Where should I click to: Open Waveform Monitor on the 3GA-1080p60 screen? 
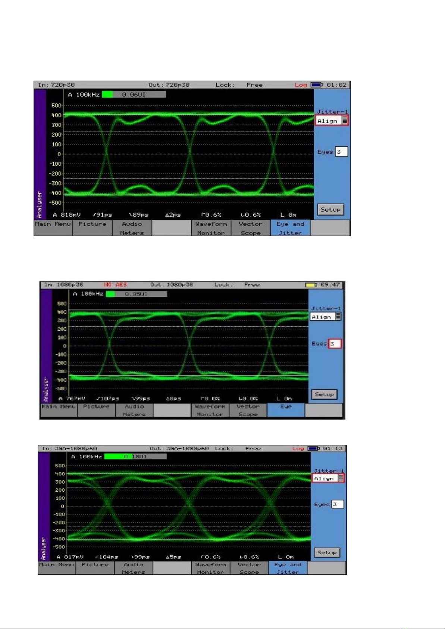211,568
